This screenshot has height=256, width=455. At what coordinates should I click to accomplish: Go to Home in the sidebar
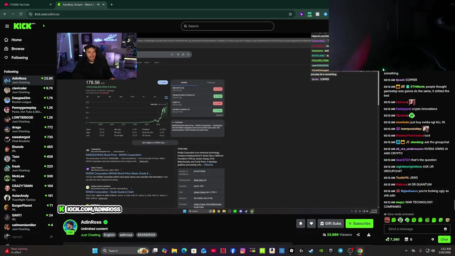tap(14, 40)
